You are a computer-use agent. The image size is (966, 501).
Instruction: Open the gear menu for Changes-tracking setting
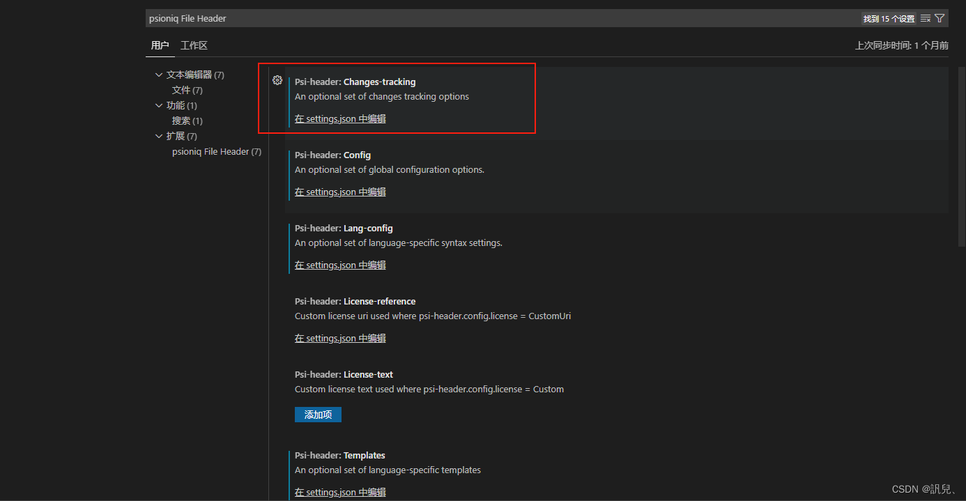click(x=277, y=81)
